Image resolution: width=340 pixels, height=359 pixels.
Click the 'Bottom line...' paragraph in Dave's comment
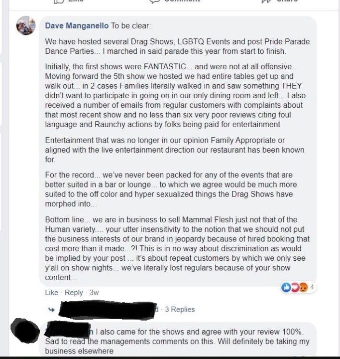click(178, 249)
